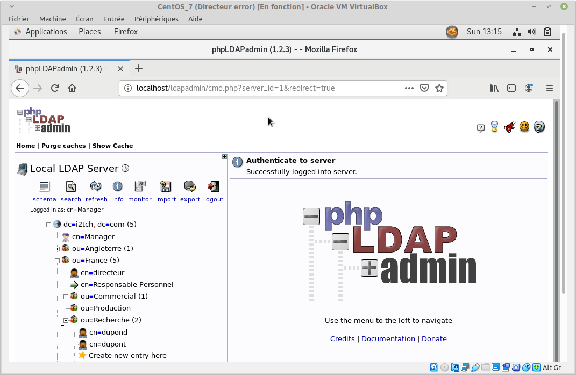
Task: Open the Entrée menu
Action: (113, 19)
